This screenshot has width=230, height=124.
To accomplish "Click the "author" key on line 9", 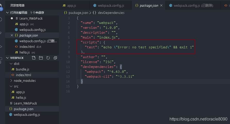I will pyautogui.click(x=89, y=57).
